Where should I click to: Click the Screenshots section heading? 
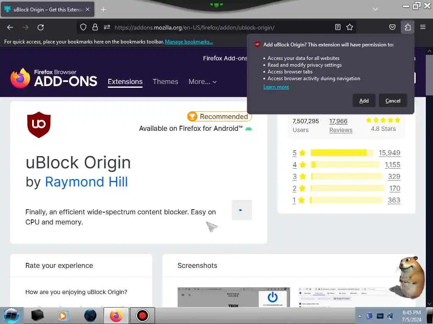coord(197,266)
